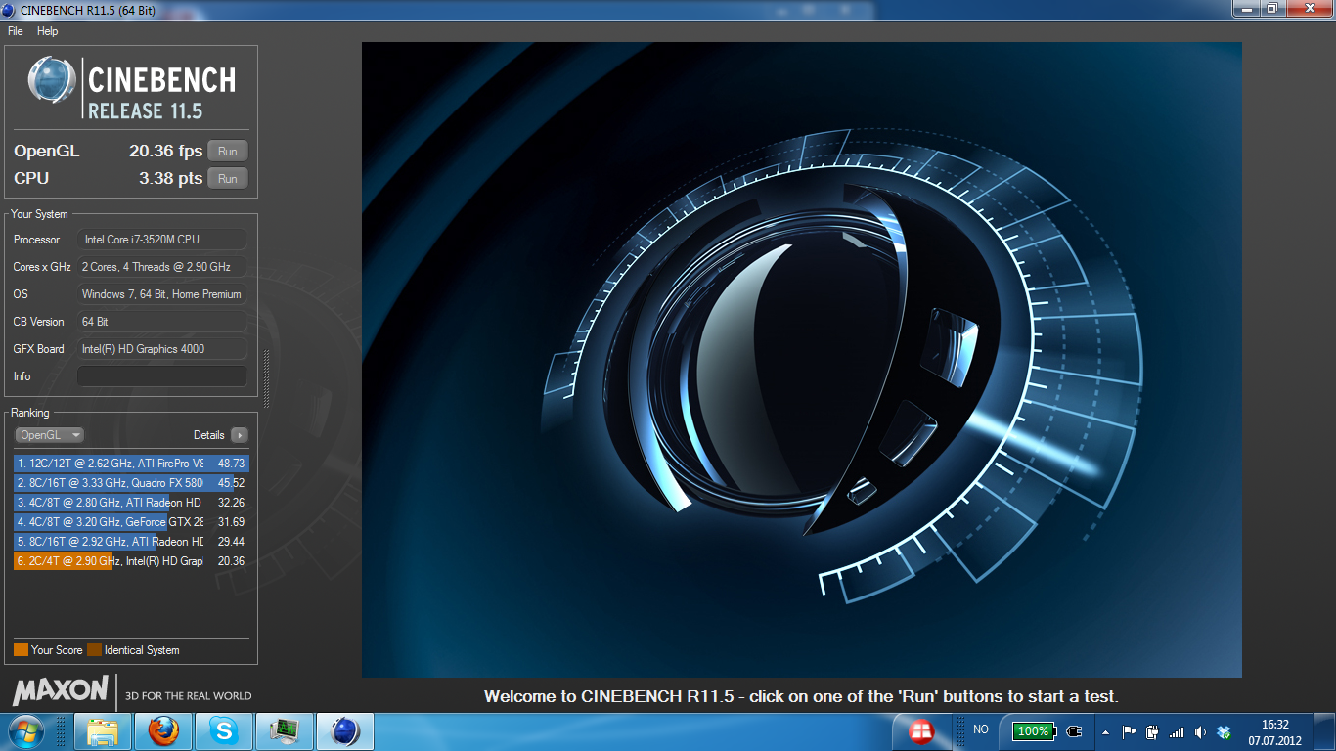
Task: Click the OS field Windows 7 value
Action: pyautogui.click(x=162, y=293)
